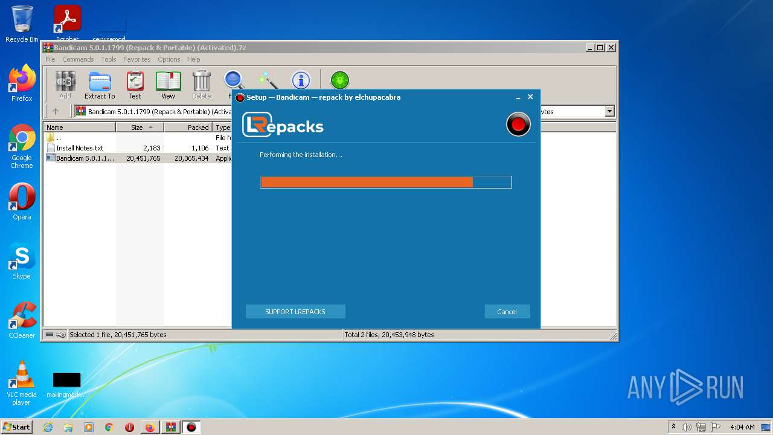This screenshot has width=773, height=435.
Task: Click the View toolbar icon in WinRAR
Action: coord(168,85)
